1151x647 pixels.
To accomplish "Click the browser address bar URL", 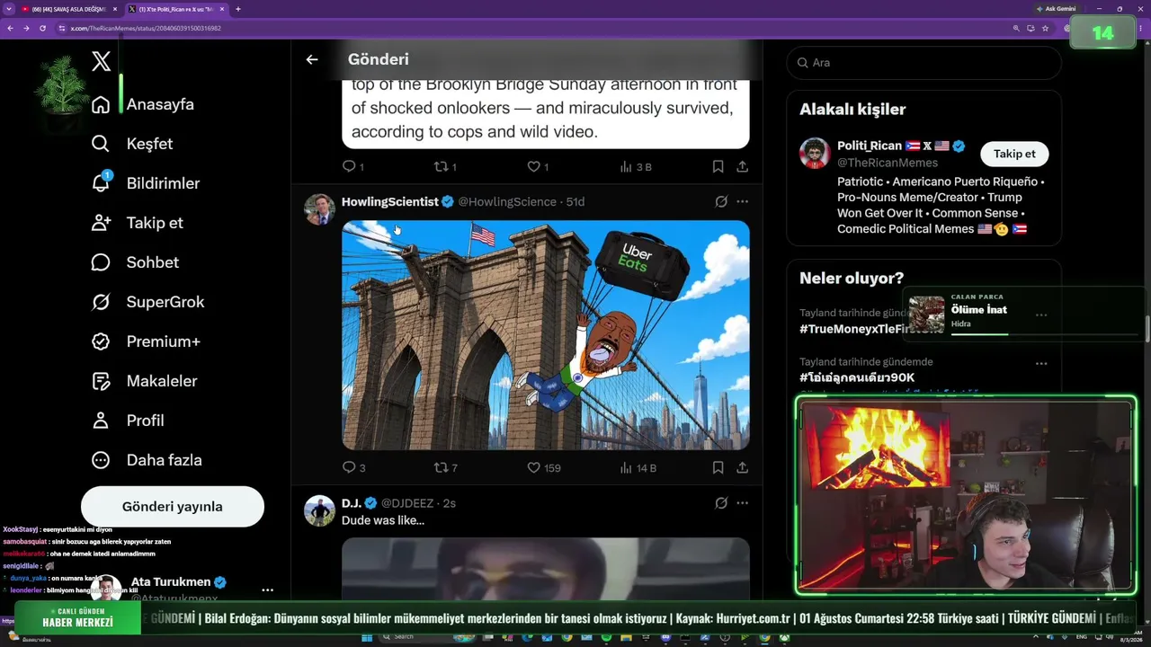I will click(146, 28).
